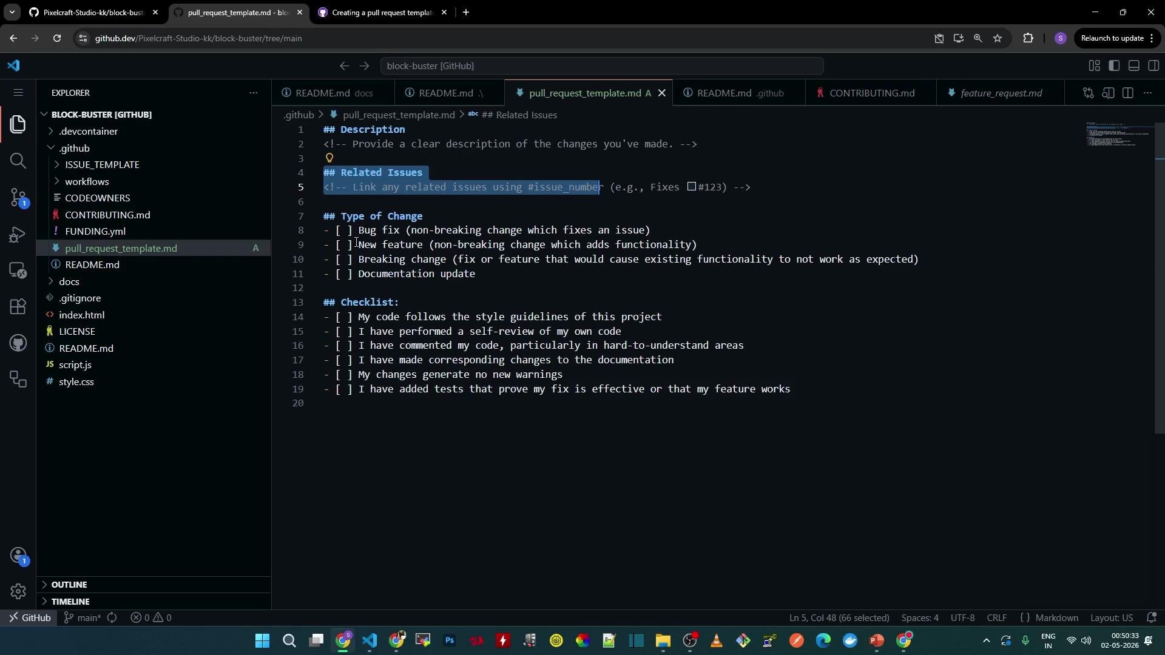Show code actions lightbulb on line 3
1165x655 pixels.
(x=329, y=158)
